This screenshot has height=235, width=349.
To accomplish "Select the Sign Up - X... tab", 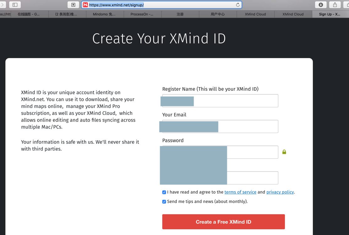I will pos(330,14).
